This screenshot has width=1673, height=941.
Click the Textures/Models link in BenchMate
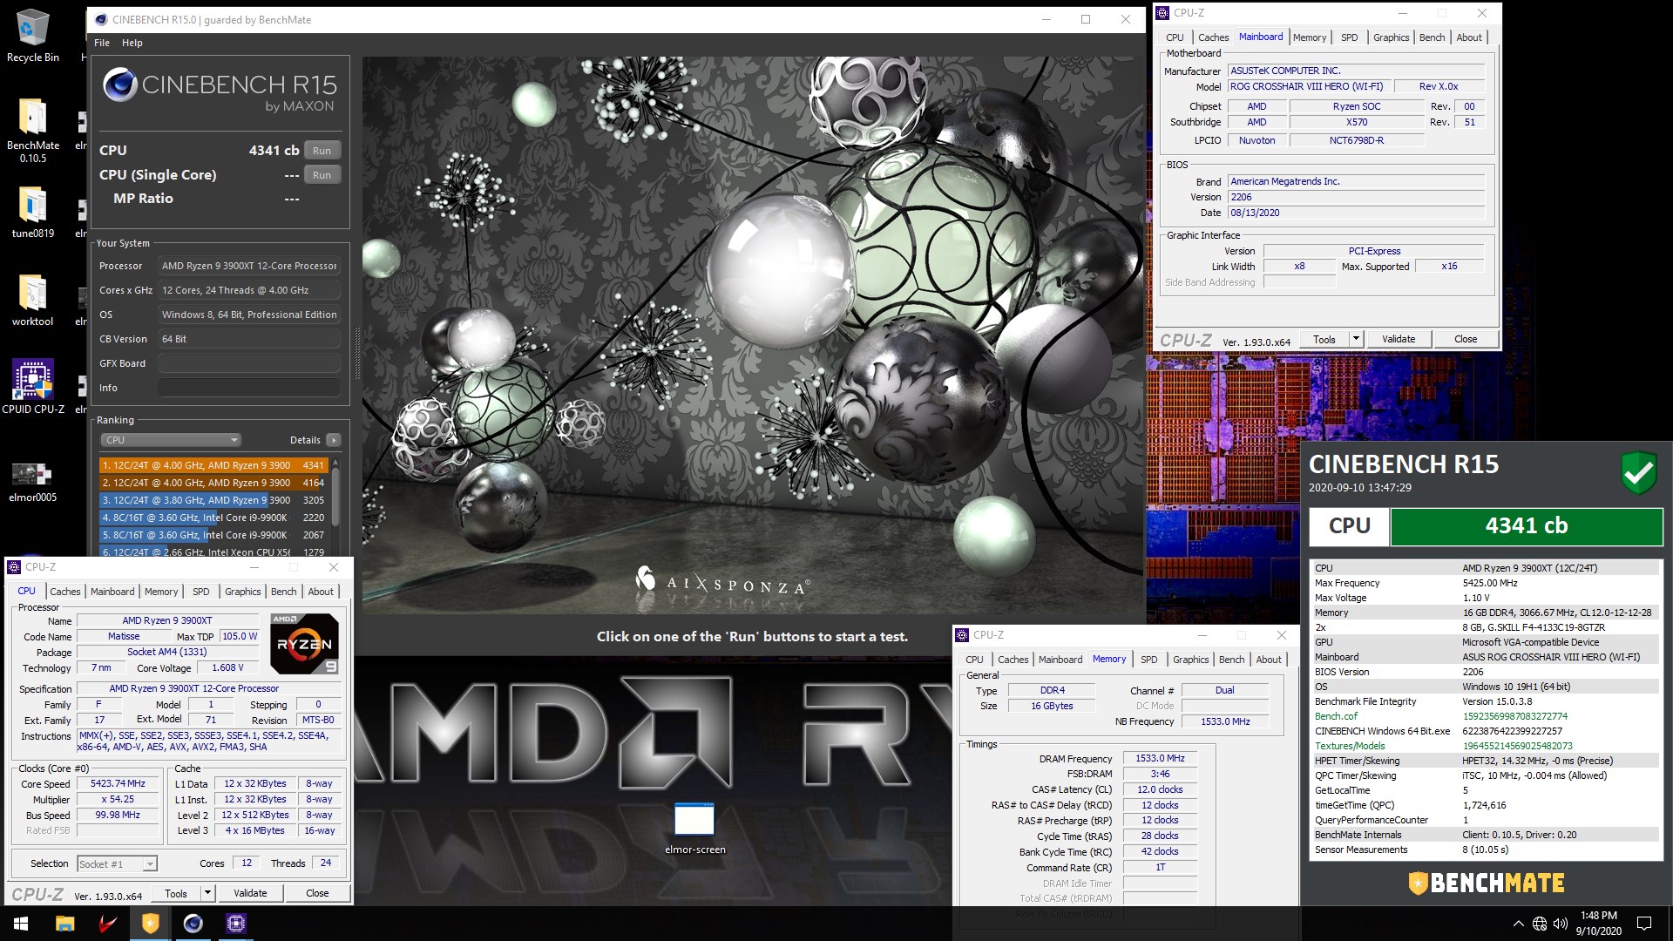click(x=1350, y=746)
